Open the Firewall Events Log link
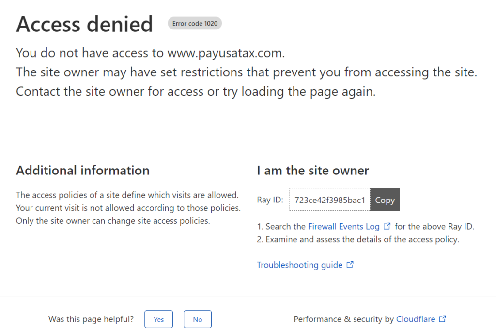 click(x=343, y=226)
